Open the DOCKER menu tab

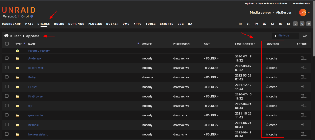coord(112,24)
